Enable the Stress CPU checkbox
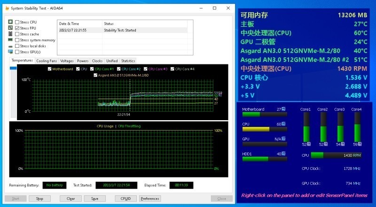 (17, 22)
